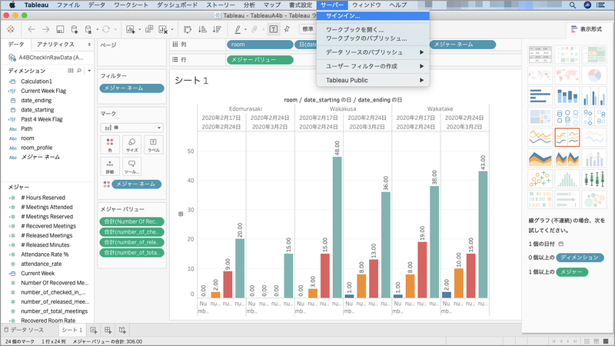Open the Size card in Marks
The width and height of the screenshot is (615, 346).
click(131, 145)
